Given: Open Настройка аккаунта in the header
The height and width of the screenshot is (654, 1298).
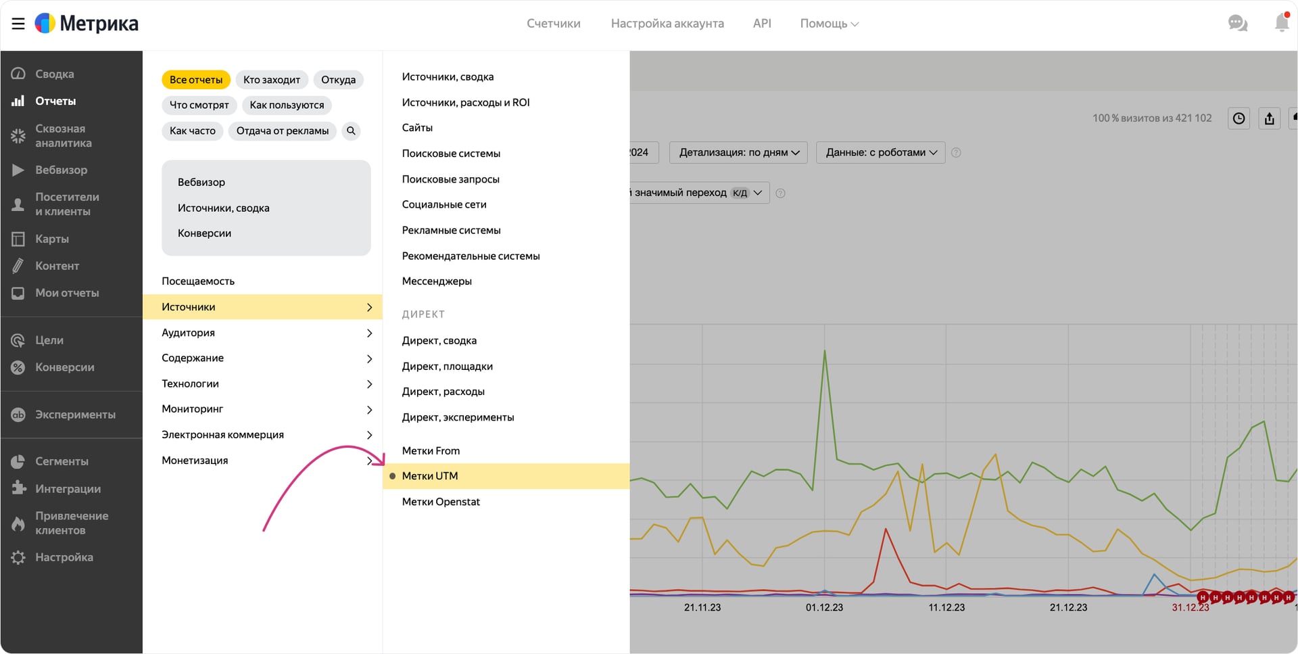Looking at the screenshot, I should [667, 24].
